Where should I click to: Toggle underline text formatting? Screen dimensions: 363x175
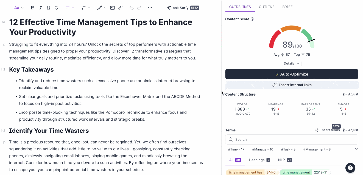click(x=49, y=8)
